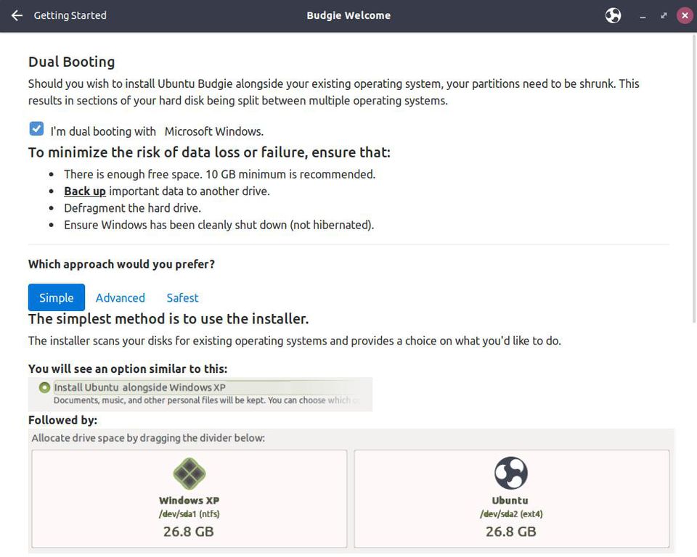Maximize the Budgie Welcome window
The width and height of the screenshot is (697, 557).
[x=664, y=15]
